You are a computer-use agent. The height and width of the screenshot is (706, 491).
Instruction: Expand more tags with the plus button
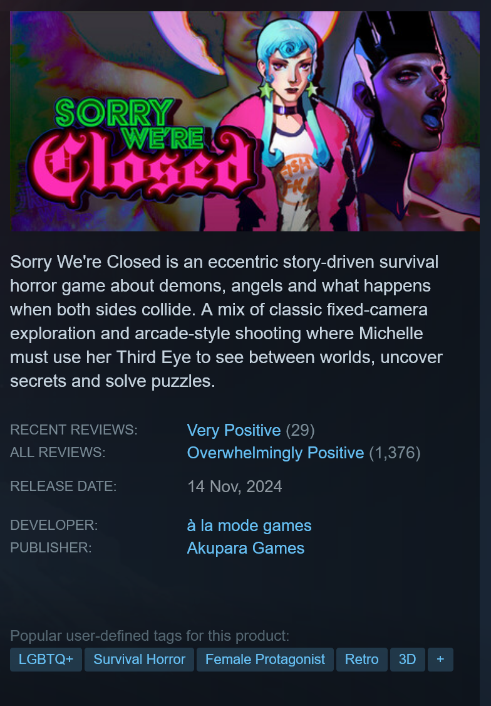coord(440,660)
